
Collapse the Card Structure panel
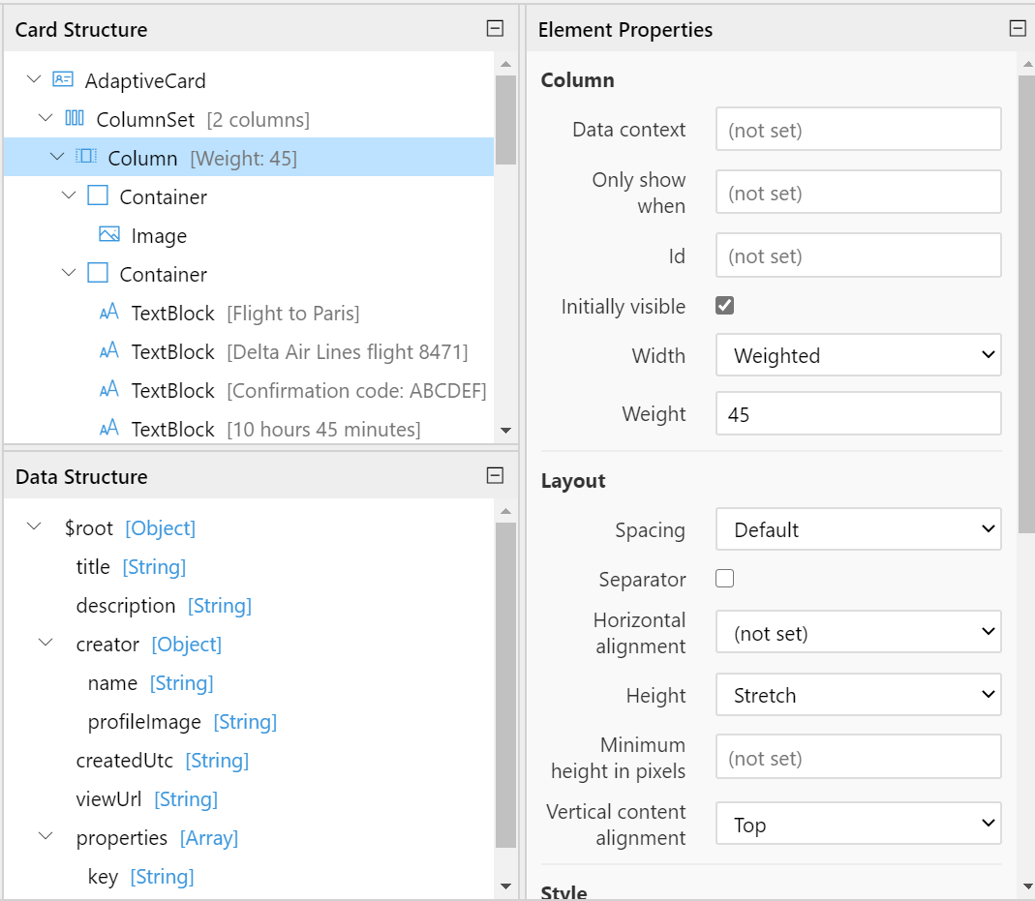495,28
